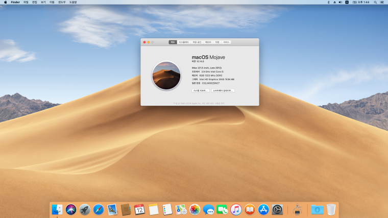Open the Maps icon in Dock
This screenshot has width=388, height=218.
[181, 210]
